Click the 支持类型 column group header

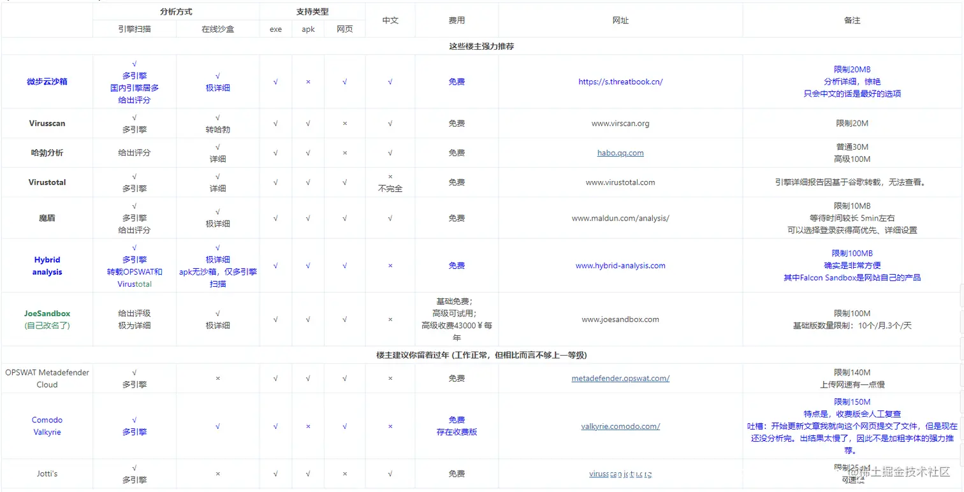click(312, 12)
